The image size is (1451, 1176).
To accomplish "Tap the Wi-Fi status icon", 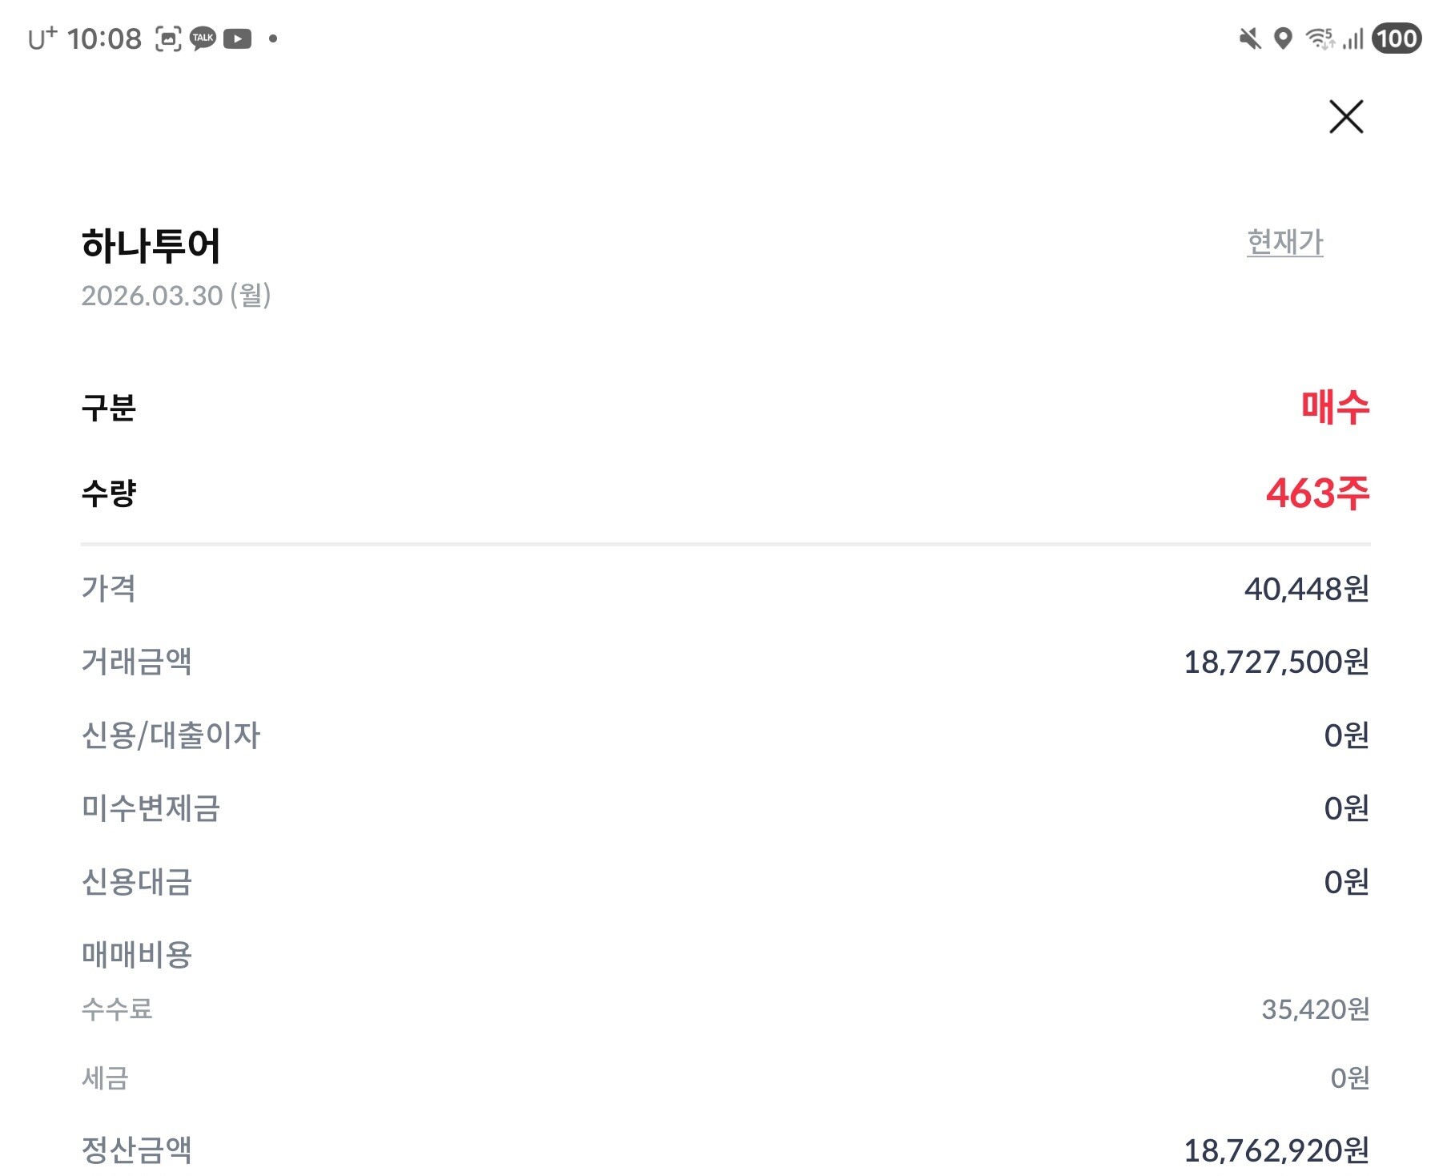I will pos(1320,38).
